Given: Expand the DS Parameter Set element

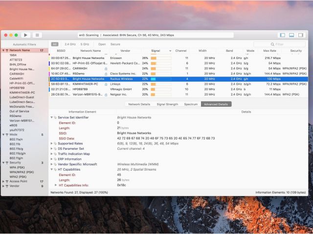Looking at the screenshot, I should click(x=52, y=149).
